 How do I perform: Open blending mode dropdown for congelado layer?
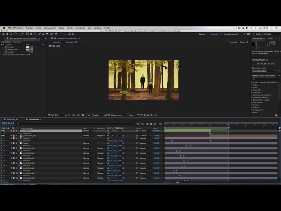pos(88,131)
